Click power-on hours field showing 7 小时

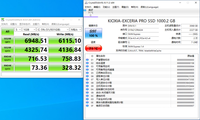click(x=190, y=42)
